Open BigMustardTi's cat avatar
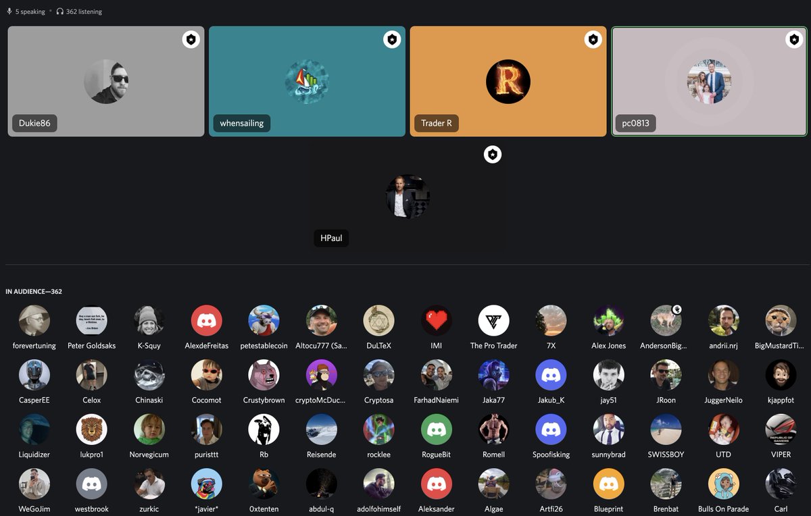This screenshot has height=516, width=811. 781,320
